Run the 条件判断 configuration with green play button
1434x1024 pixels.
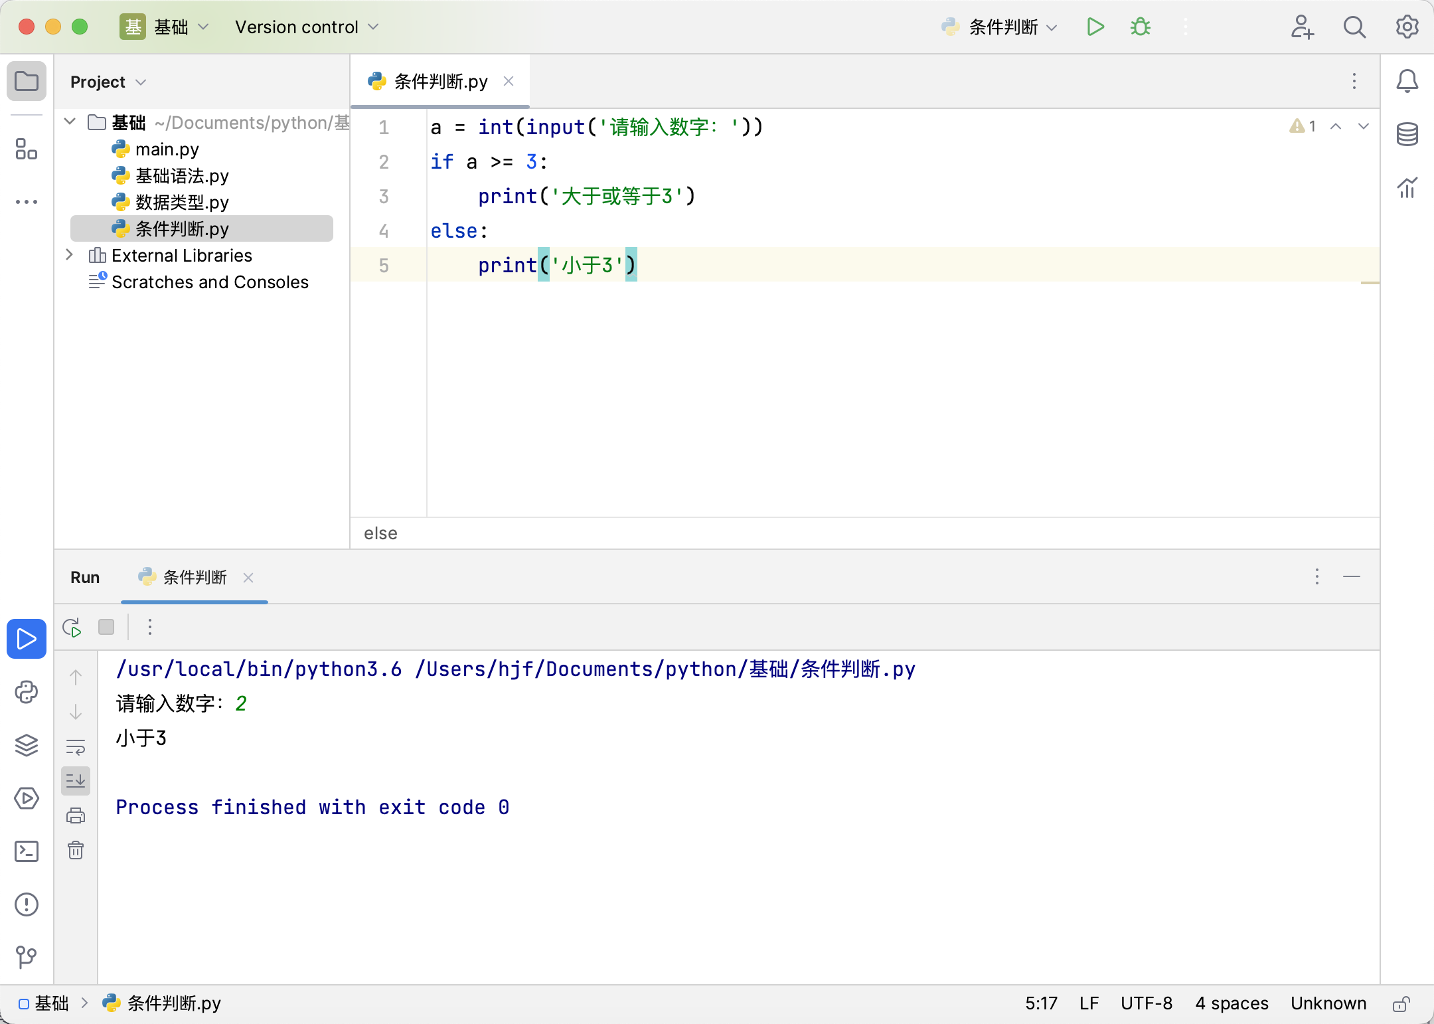click(x=1095, y=27)
